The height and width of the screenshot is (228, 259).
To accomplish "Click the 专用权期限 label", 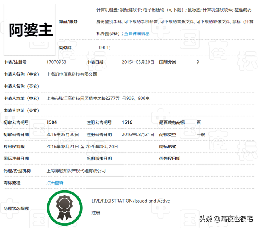I will [14, 146].
